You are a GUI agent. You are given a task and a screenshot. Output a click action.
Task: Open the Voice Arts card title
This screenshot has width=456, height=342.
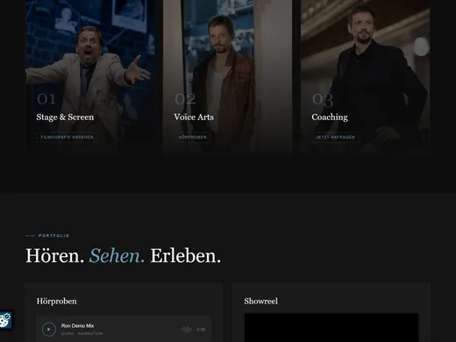coord(194,117)
